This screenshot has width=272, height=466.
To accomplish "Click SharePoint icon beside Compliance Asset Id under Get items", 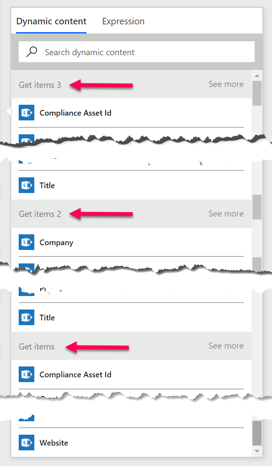I will tap(26, 375).
